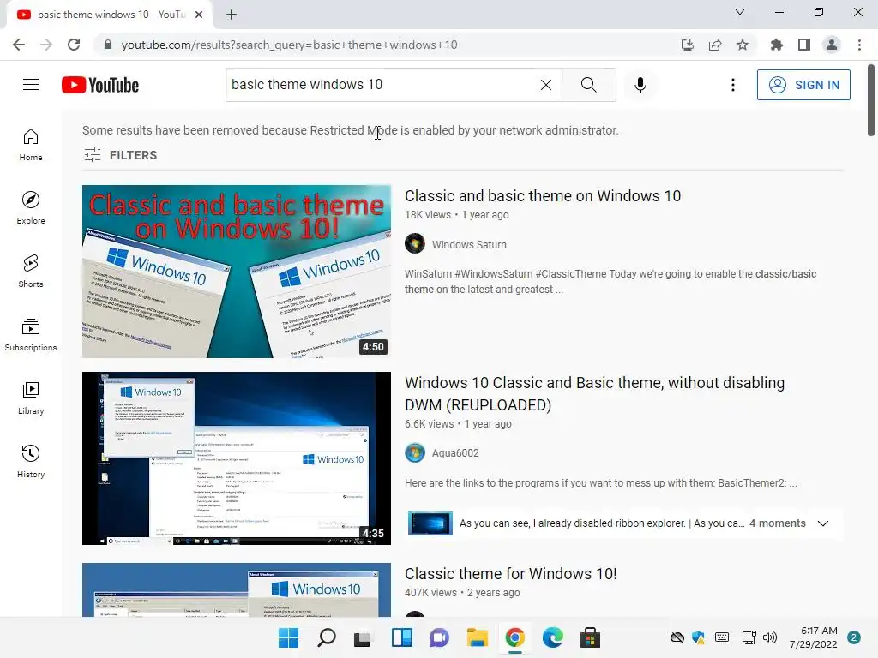Open a new browser tab

point(232,15)
